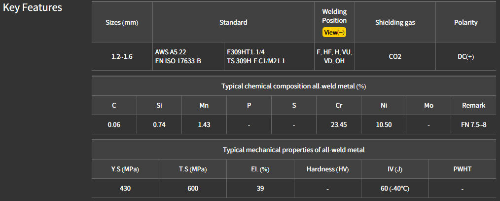500x201 pixels.
Task: Click the Typical chemical composition table title
Action: (x=293, y=86)
